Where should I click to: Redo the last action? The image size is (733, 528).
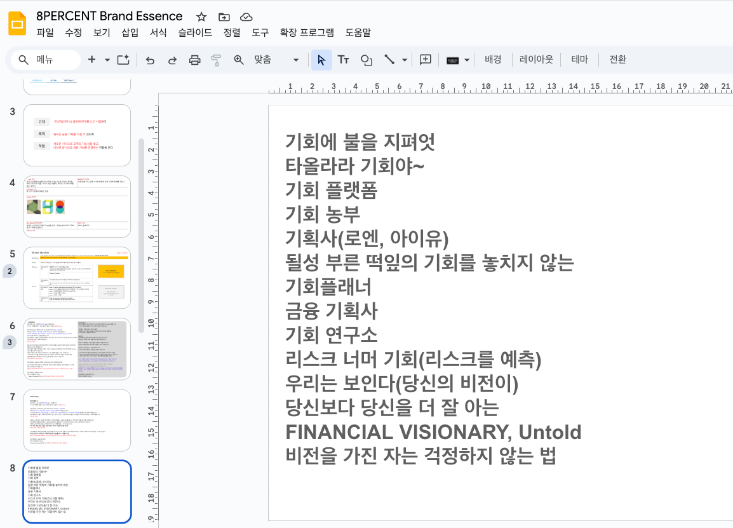point(172,60)
